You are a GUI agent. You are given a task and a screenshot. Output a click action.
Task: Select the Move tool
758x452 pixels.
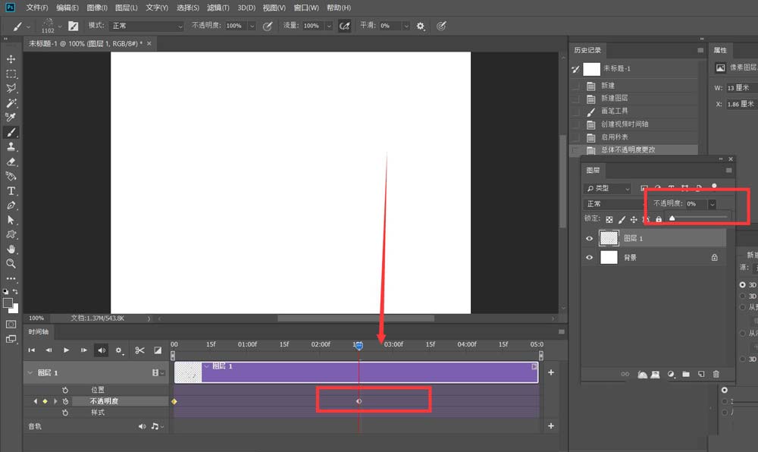pyautogui.click(x=11, y=59)
